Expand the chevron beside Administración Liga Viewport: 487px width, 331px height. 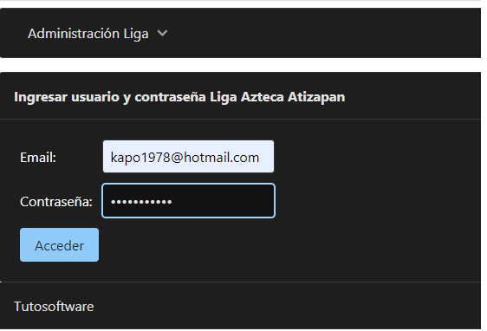pyautogui.click(x=162, y=33)
